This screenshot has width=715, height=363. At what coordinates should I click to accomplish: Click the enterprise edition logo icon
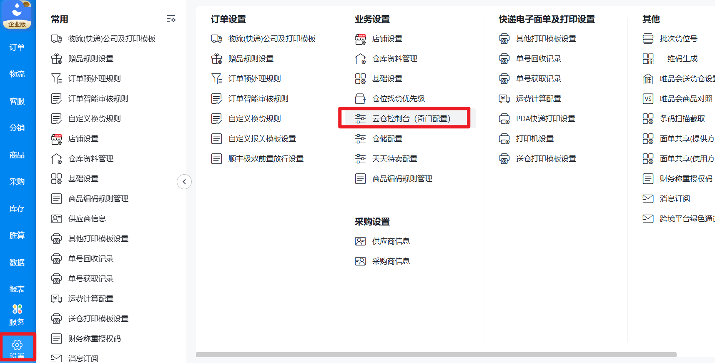click(17, 14)
